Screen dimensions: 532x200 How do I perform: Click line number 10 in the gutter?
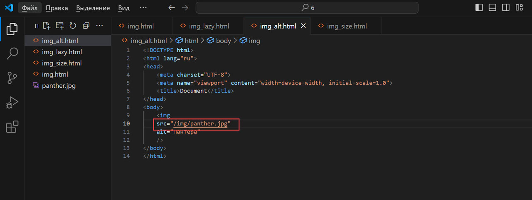point(126,123)
